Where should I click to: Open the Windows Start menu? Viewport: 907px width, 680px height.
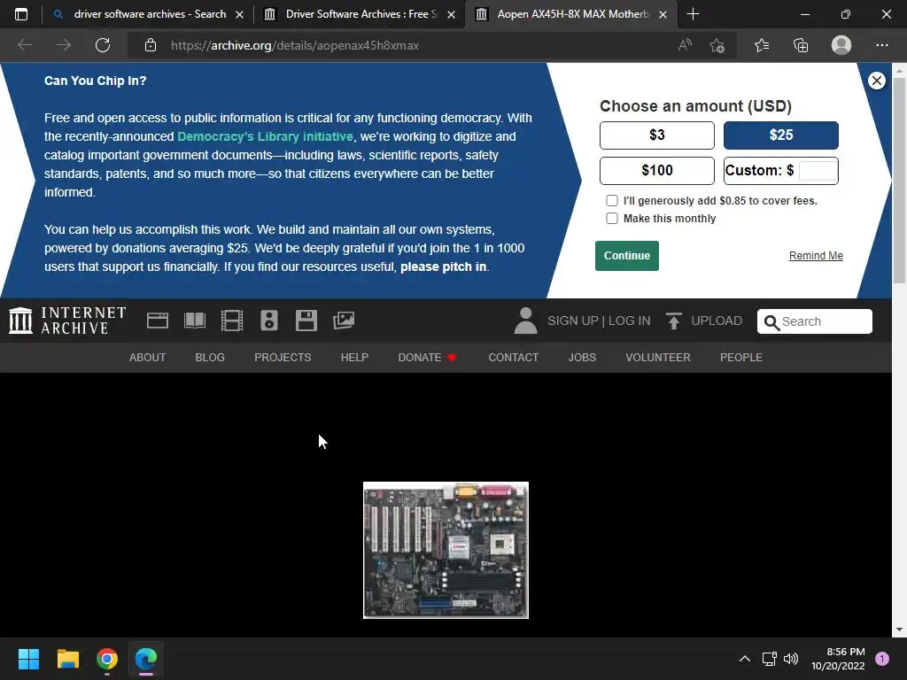pyautogui.click(x=28, y=659)
